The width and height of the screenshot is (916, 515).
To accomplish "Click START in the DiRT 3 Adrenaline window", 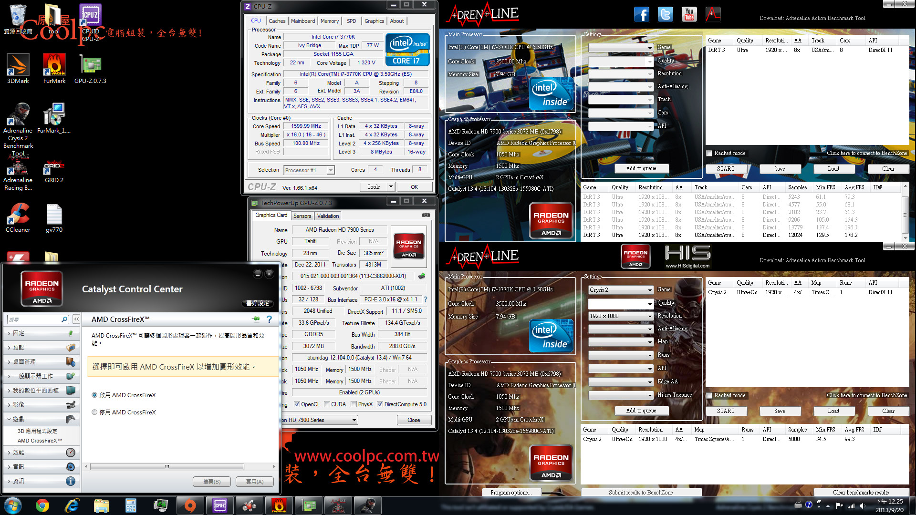I will coord(726,169).
